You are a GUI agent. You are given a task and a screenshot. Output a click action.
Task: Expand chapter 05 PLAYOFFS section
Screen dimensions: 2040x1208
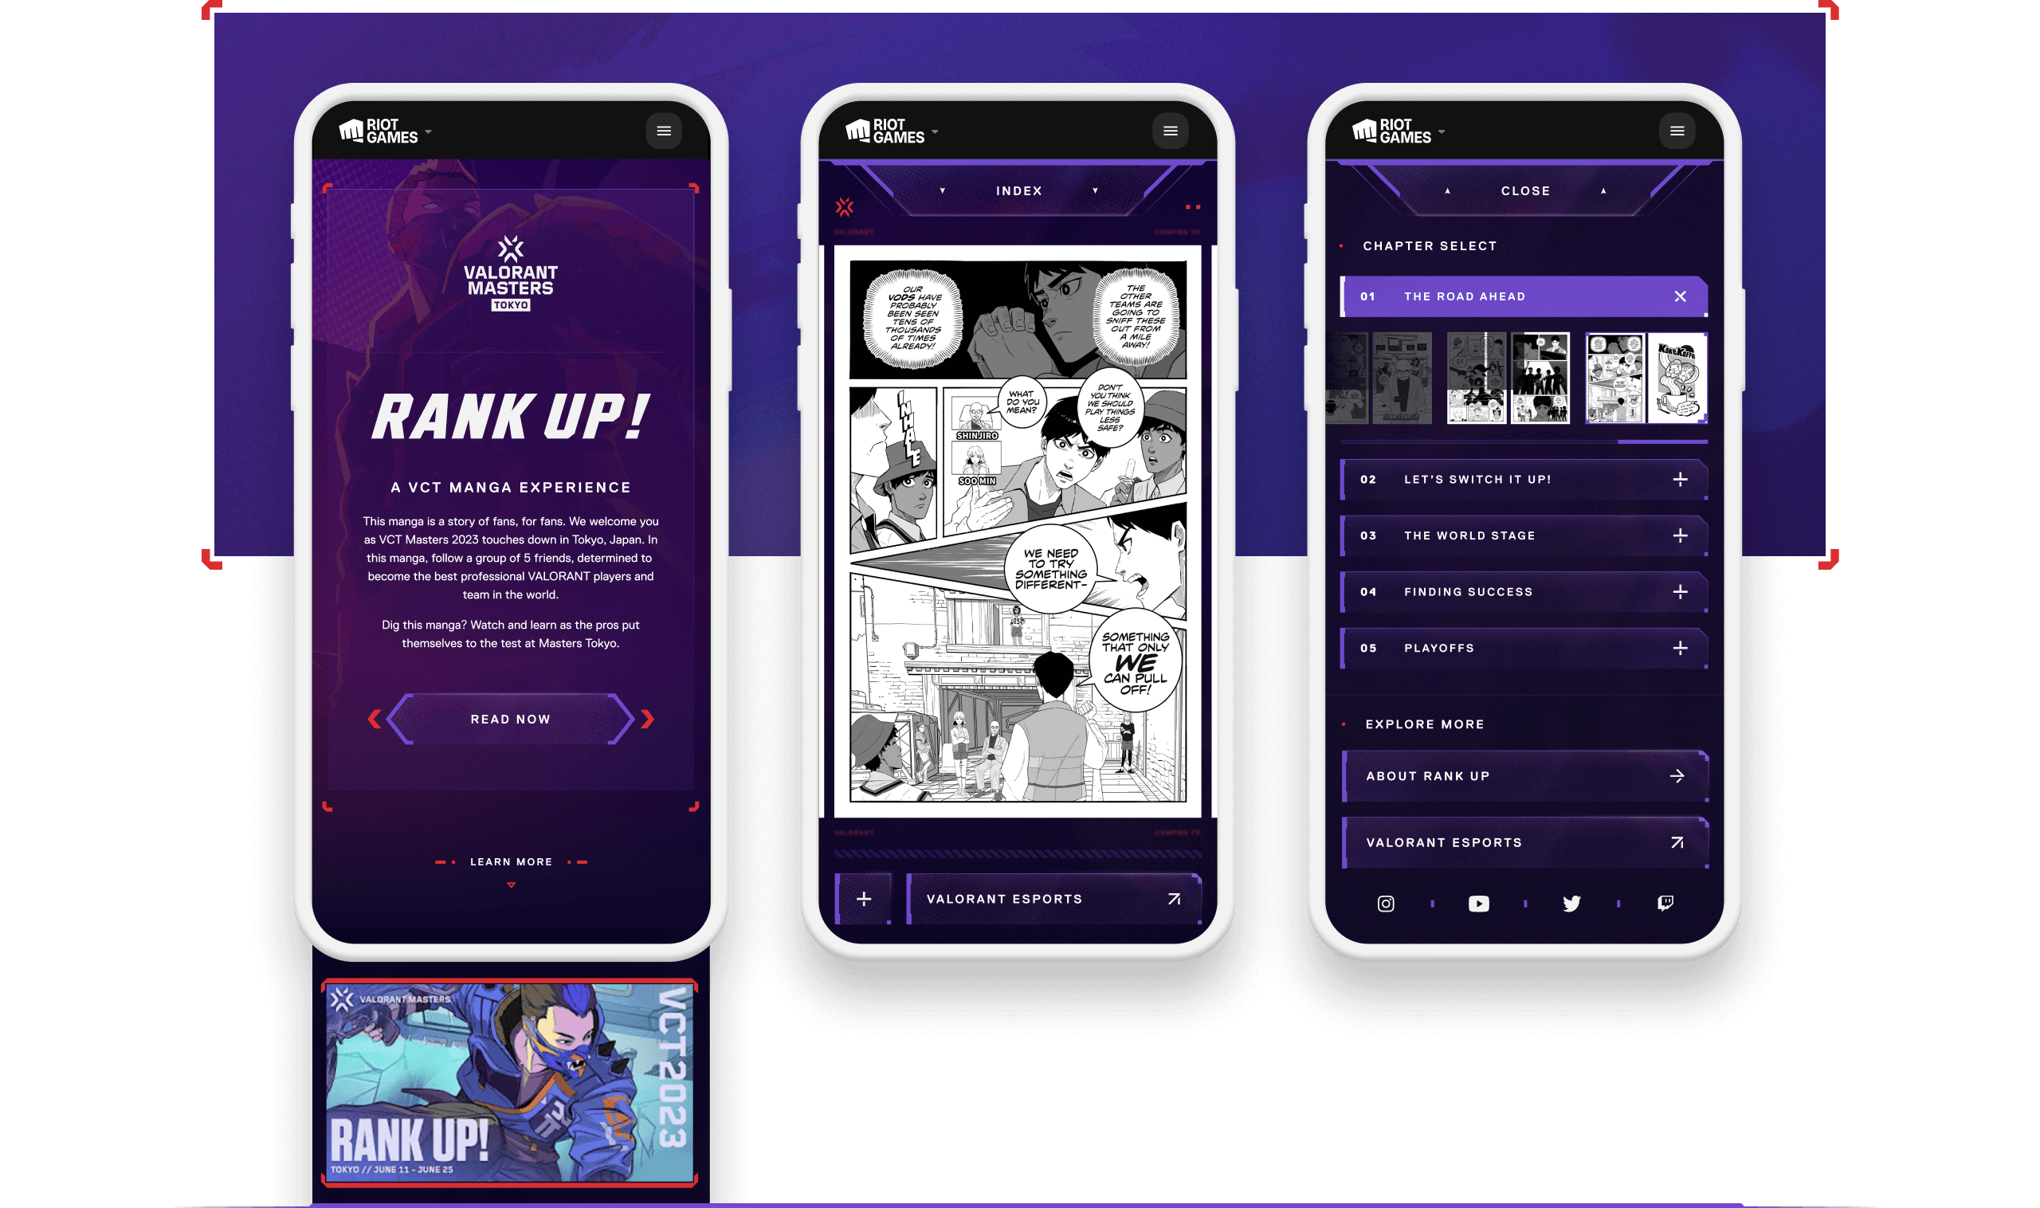coord(1681,647)
